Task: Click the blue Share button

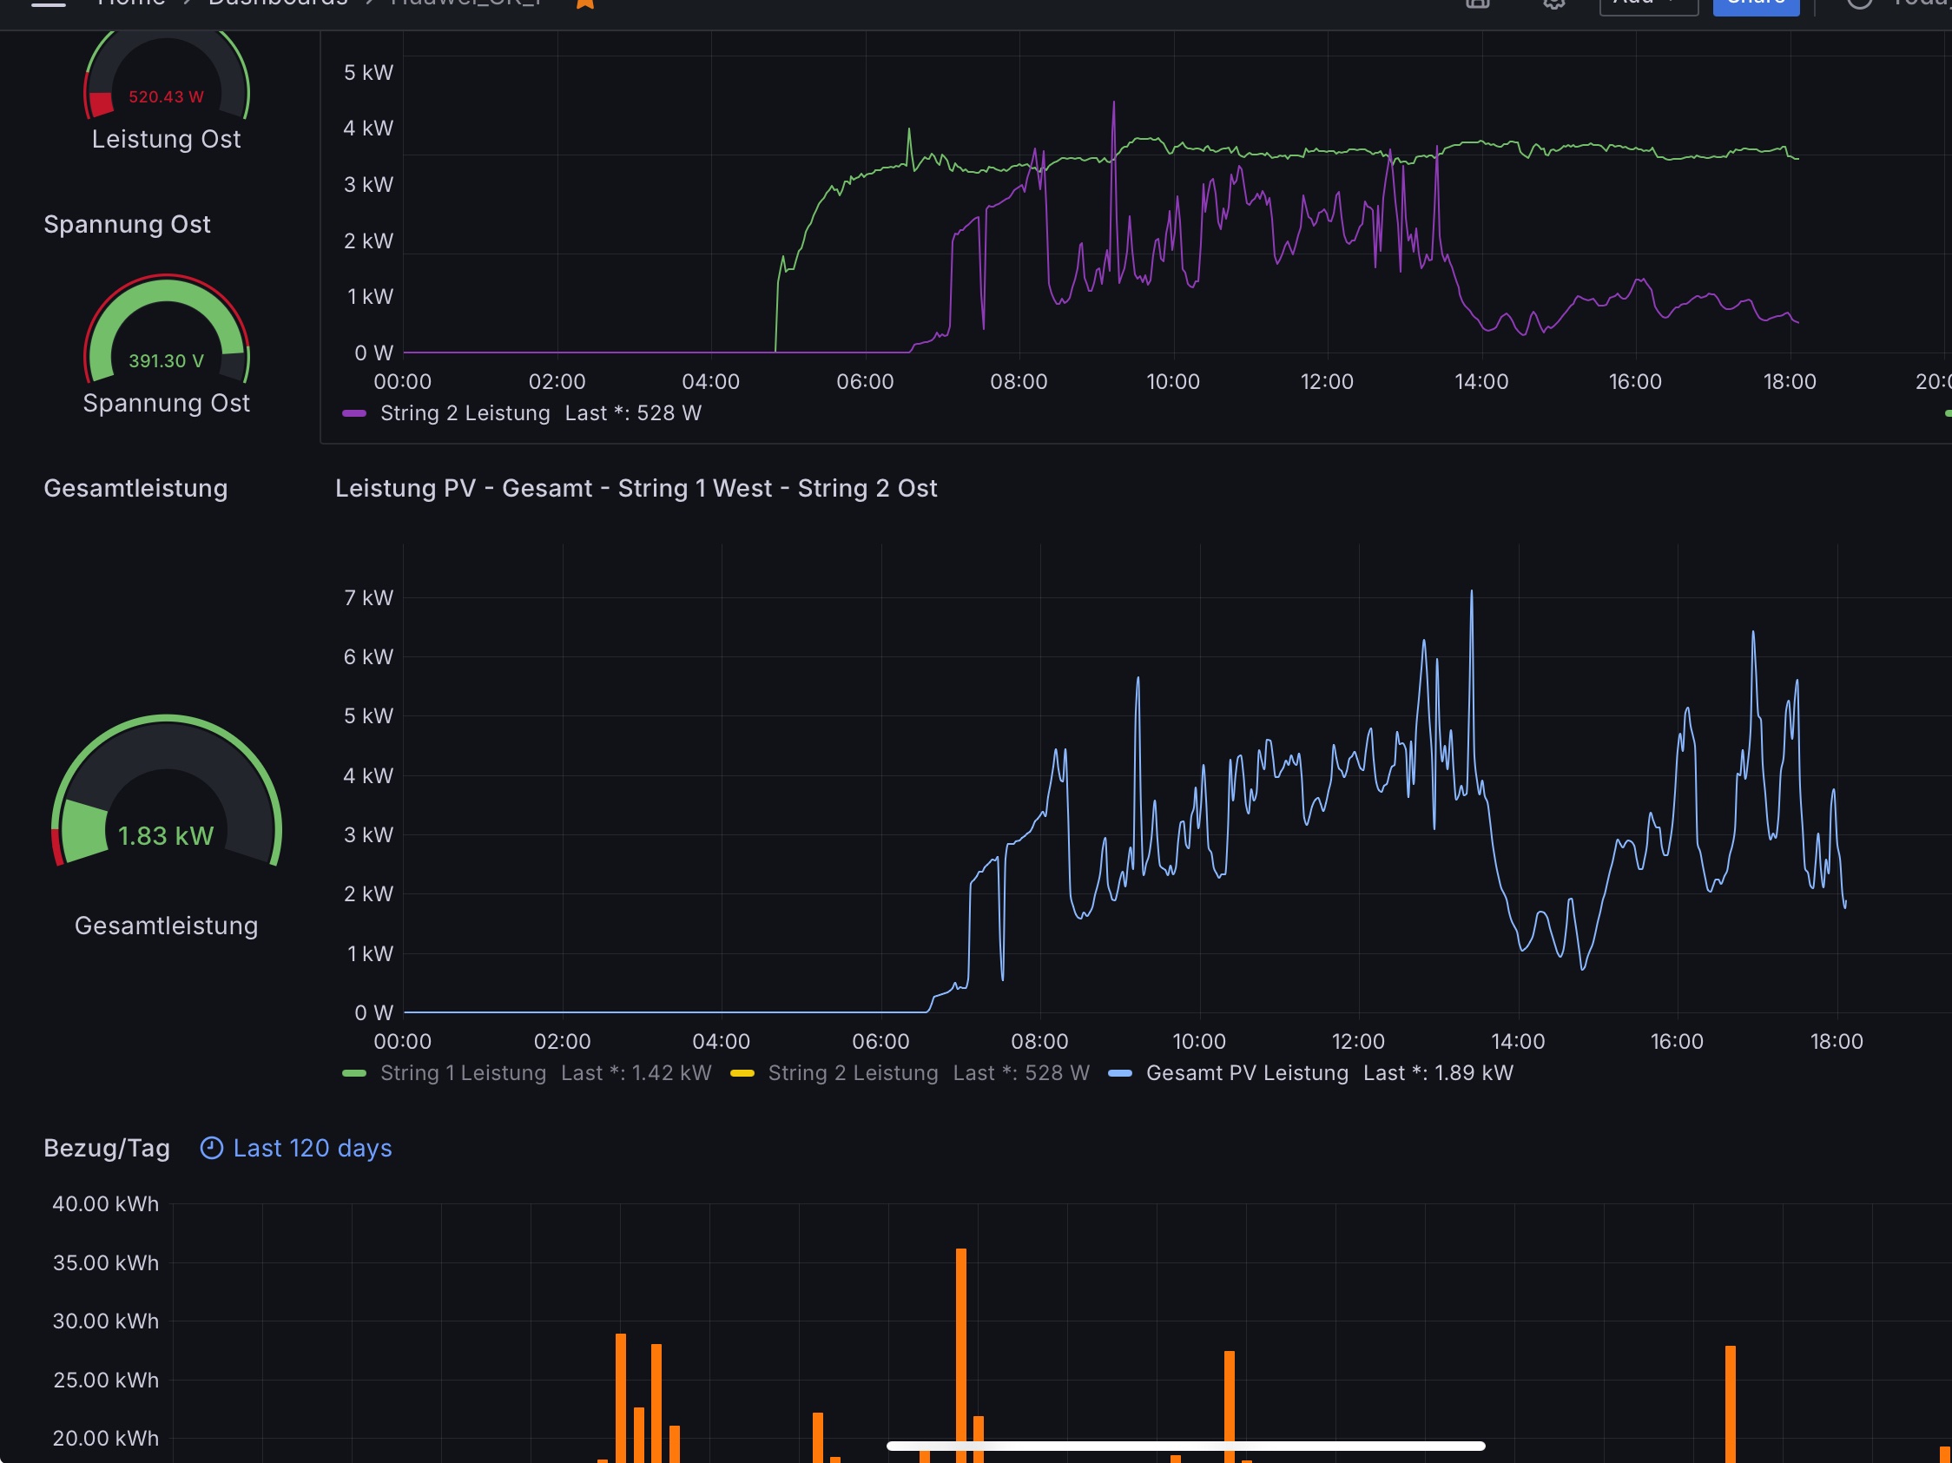Action: pyautogui.click(x=1755, y=4)
